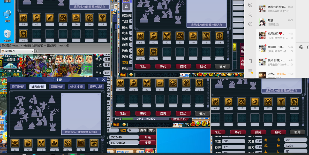This screenshot has height=155, width=309.
Task: Open the 网络 desktop icon
Action: click(x=7, y=16)
